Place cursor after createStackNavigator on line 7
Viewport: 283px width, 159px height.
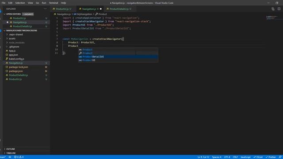[x=121, y=39]
